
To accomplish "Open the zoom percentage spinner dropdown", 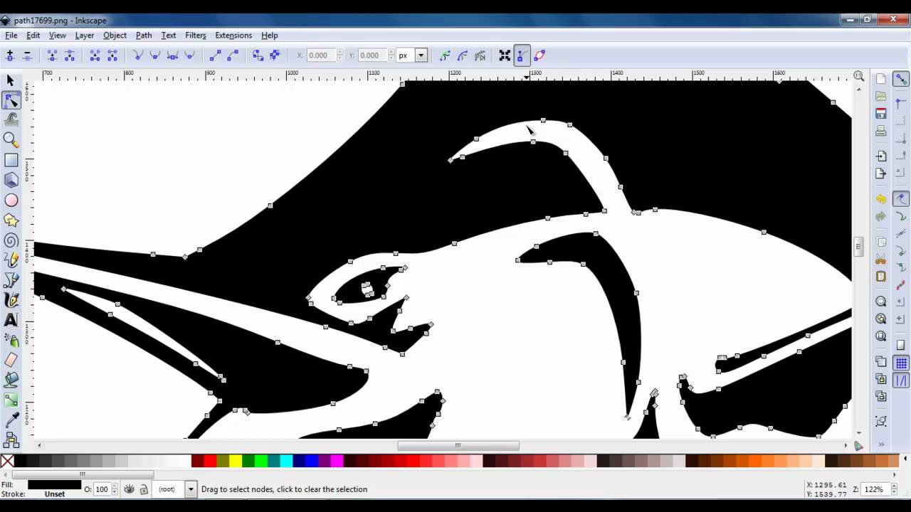I will coord(895,489).
